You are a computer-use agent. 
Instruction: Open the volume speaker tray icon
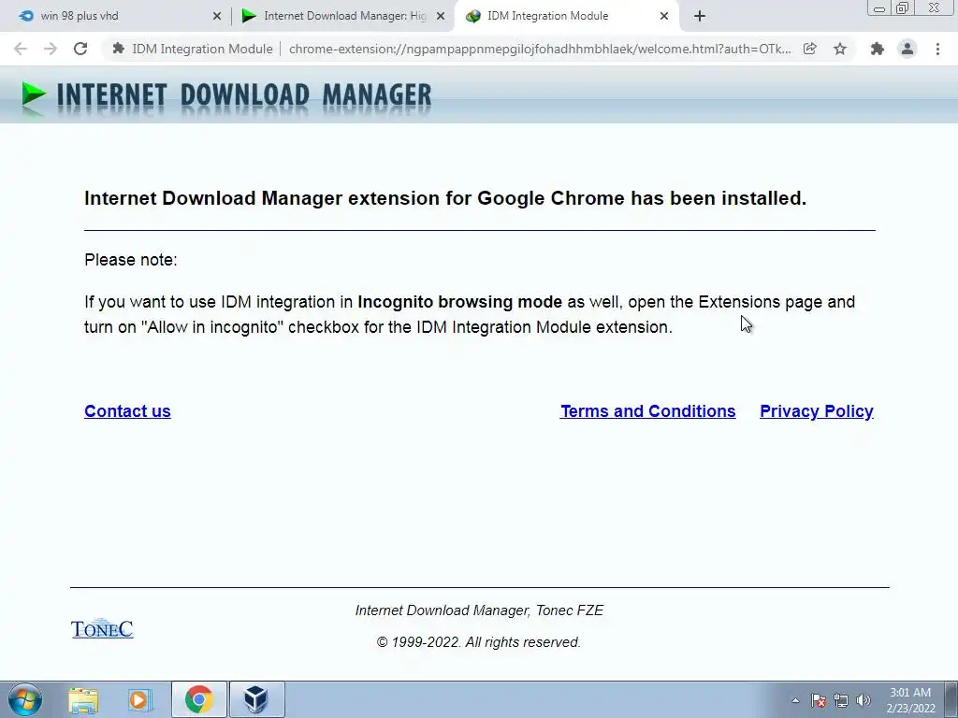click(x=863, y=700)
